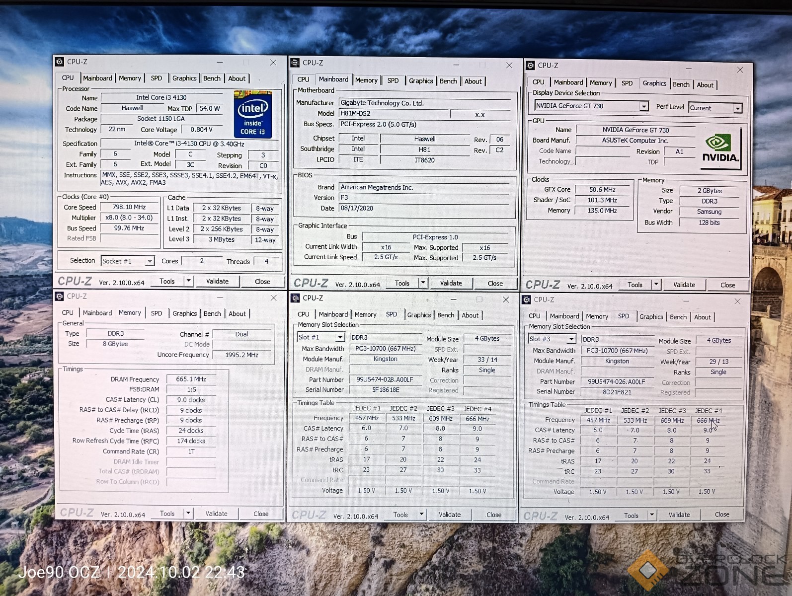
Task: Select the Graphics tab in the memory timings window
Action: pos(185,314)
